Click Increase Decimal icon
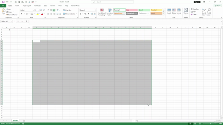The image size is (223, 125). tap(92, 14)
